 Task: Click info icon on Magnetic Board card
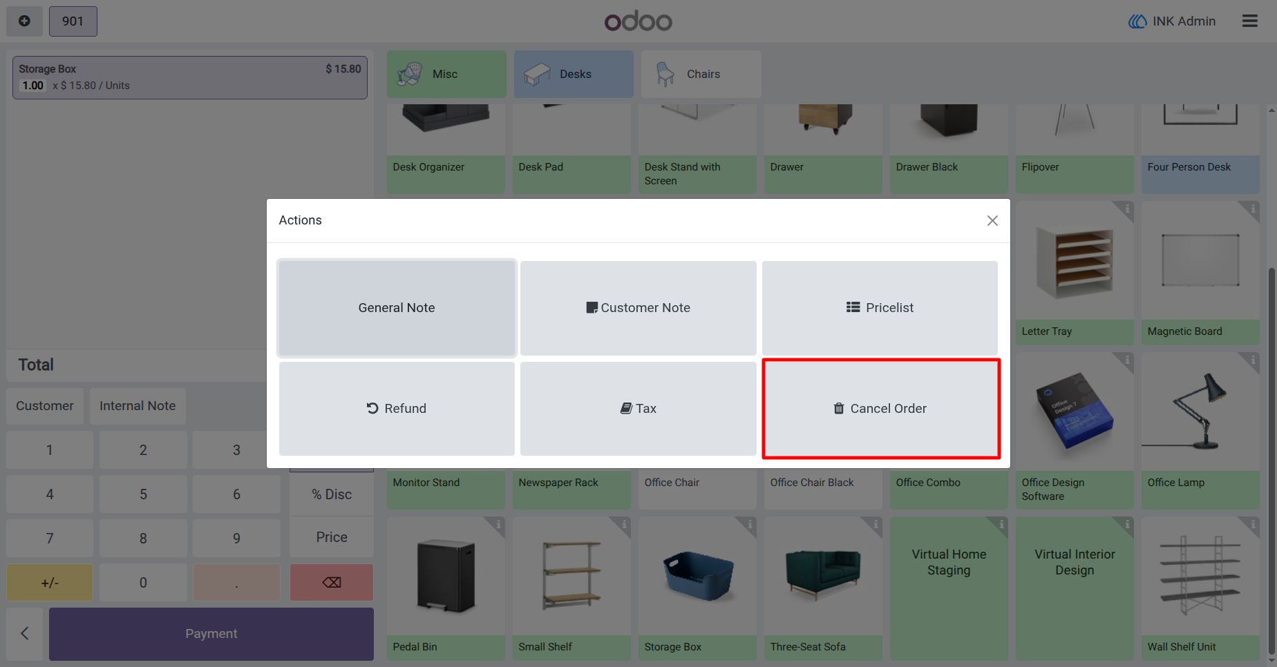(x=1253, y=209)
